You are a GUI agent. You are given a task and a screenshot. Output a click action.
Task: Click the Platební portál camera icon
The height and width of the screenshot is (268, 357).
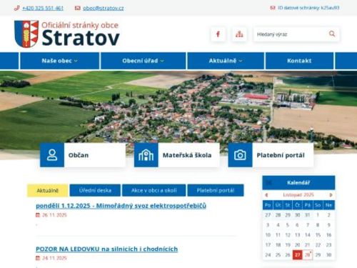coord(240,155)
